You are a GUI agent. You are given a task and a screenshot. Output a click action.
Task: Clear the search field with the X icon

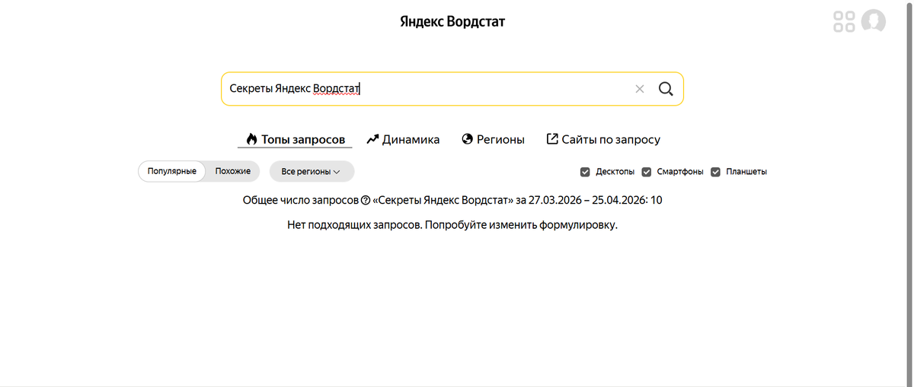tap(640, 89)
